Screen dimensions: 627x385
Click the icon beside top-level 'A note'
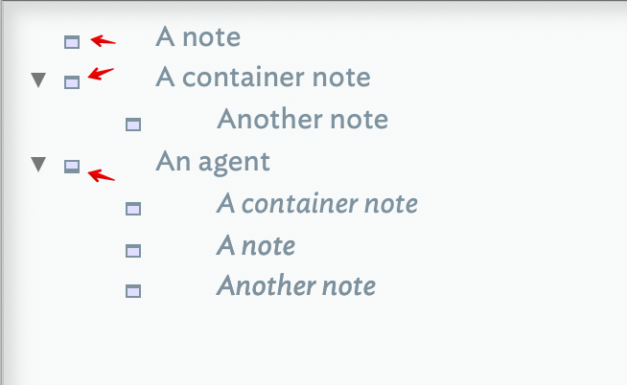72,41
